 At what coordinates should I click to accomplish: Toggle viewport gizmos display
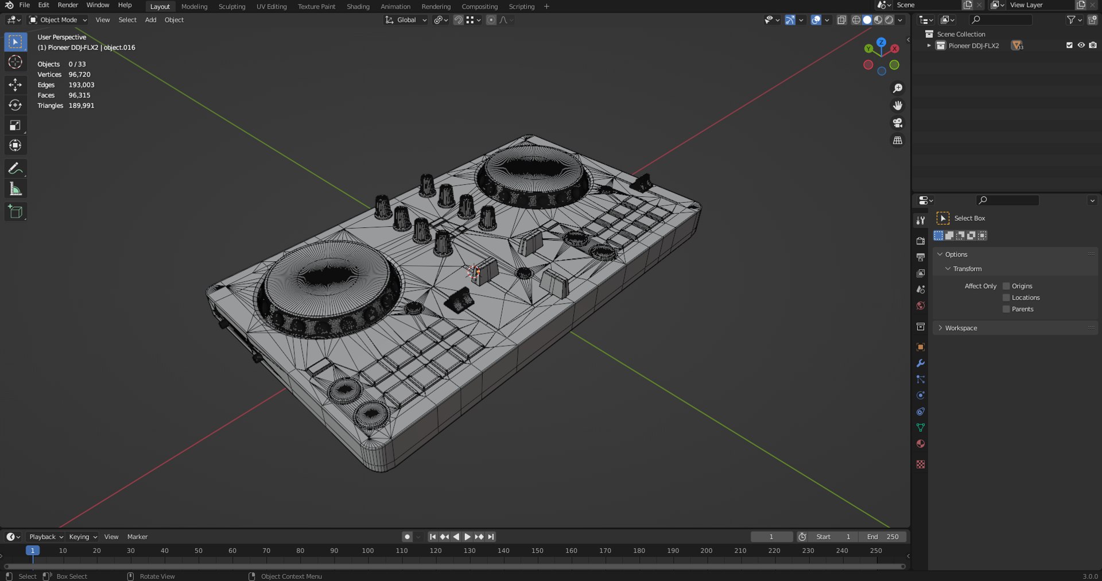click(x=790, y=20)
